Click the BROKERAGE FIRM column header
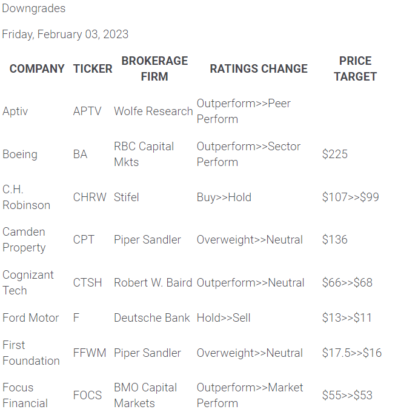 click(154, 68)
